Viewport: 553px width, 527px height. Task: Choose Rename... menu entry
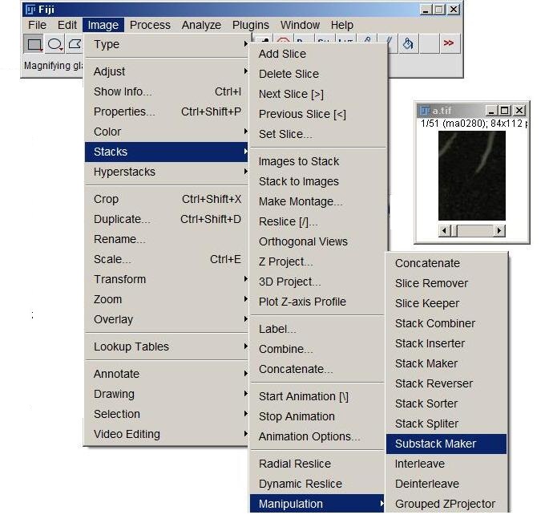coord(167,239)
